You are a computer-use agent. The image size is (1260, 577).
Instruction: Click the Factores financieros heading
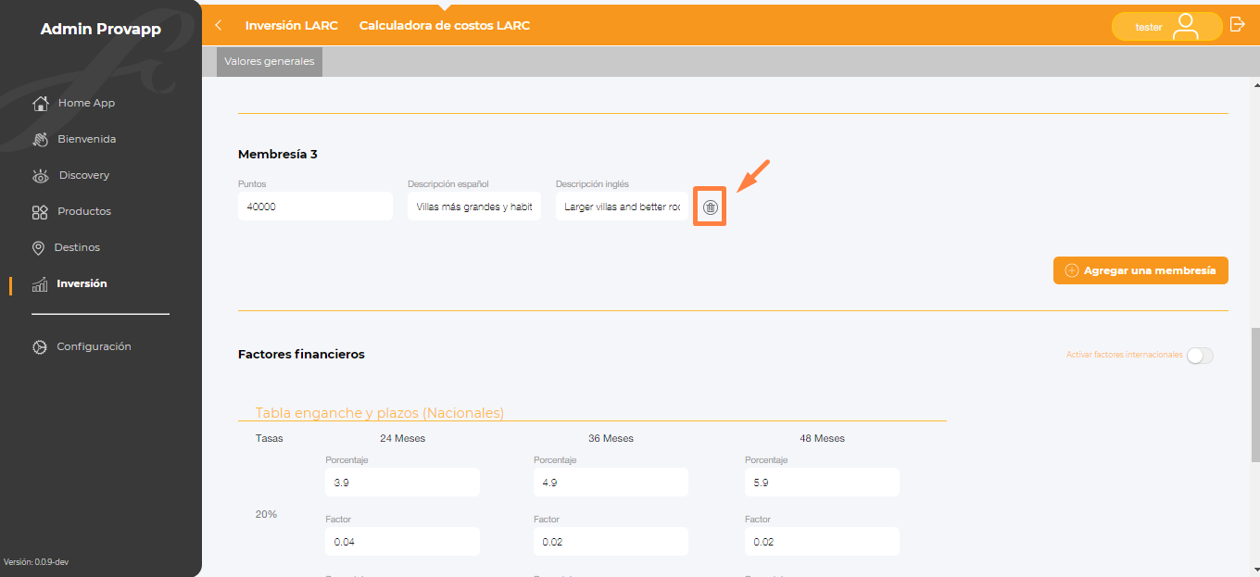coord(301,354)
